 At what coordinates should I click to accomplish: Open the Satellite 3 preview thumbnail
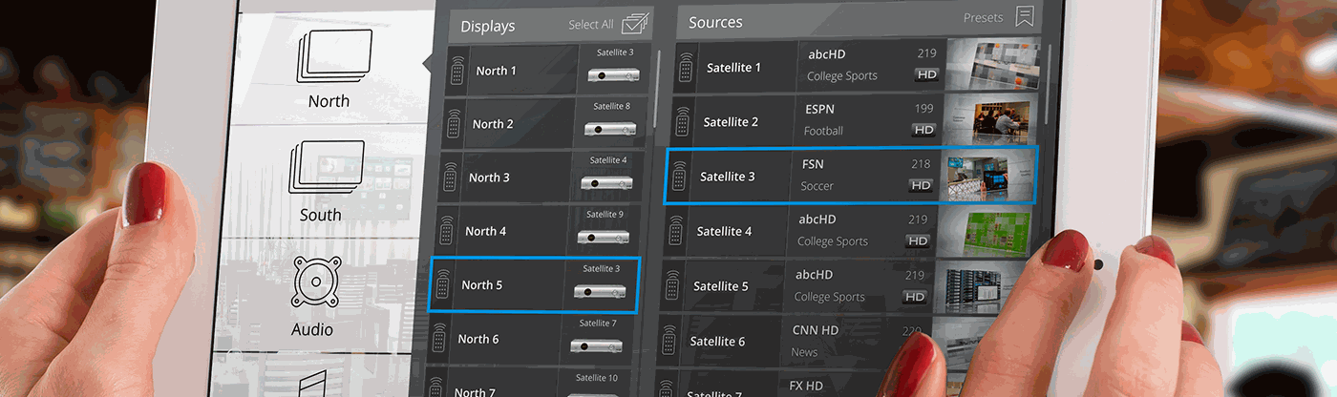click(987, 176)
